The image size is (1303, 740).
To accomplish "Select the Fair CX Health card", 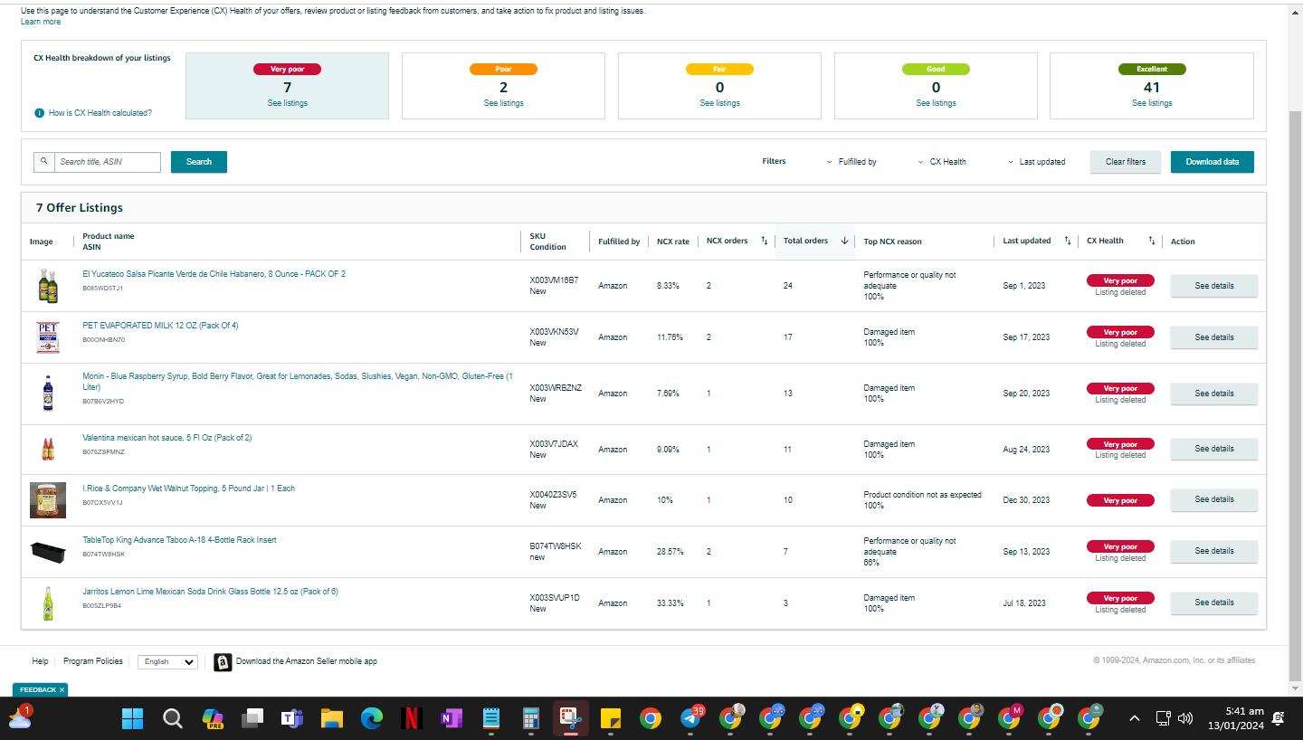I will pyautogui.click(x=719, y=86).
